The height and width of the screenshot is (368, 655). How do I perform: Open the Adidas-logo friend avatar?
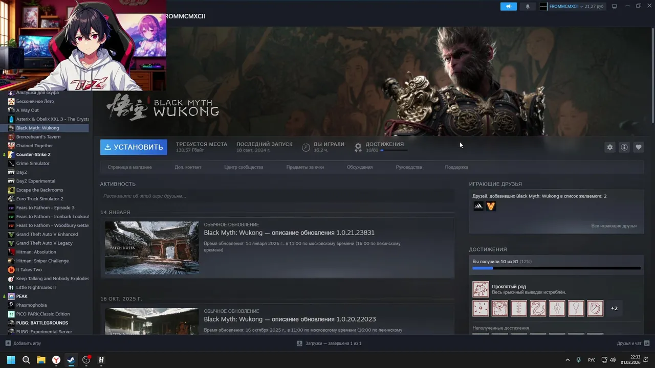478,206
